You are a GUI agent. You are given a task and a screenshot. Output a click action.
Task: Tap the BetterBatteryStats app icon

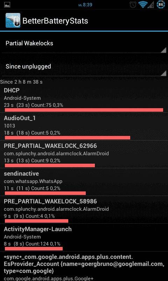tap(13, 20)
